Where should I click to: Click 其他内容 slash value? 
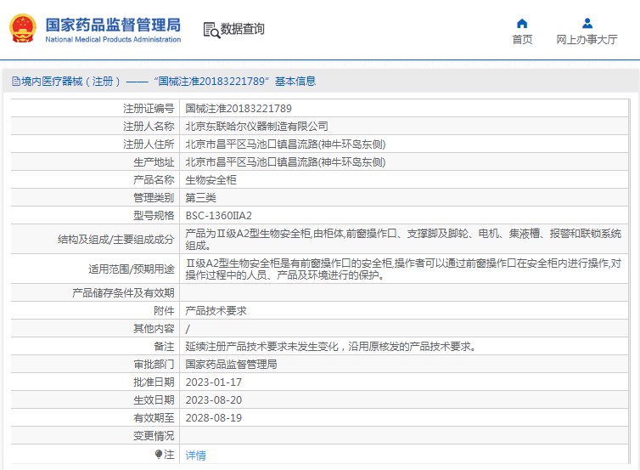pyautogui.click(x=188, y=329)
